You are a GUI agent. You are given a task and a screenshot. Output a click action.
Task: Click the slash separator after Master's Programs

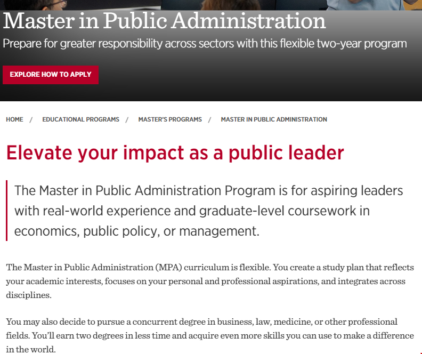[209, 119]
